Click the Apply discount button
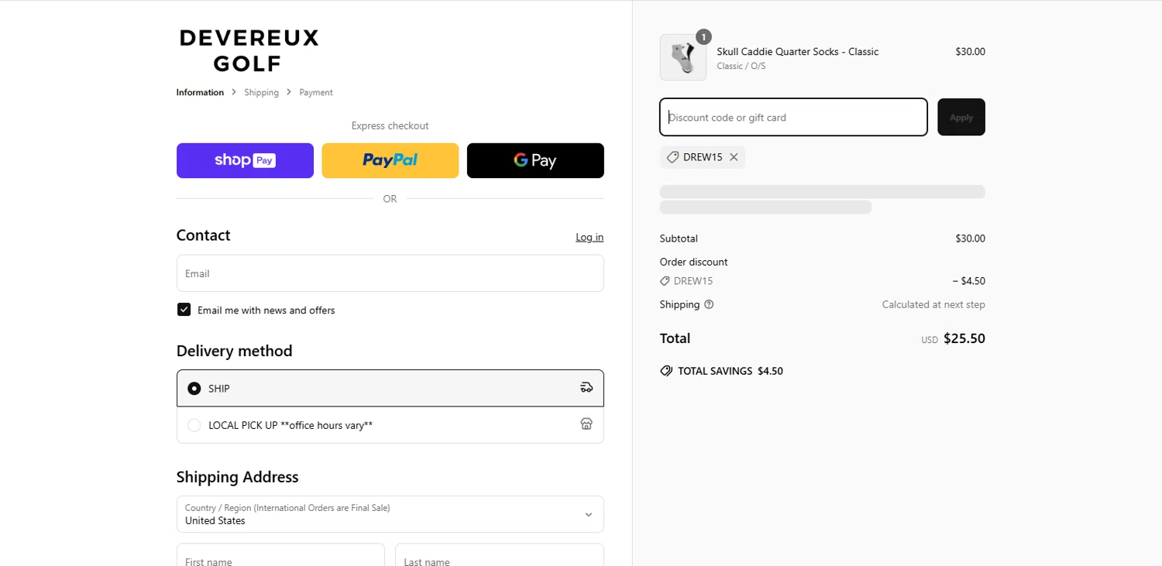 [961, 117]
